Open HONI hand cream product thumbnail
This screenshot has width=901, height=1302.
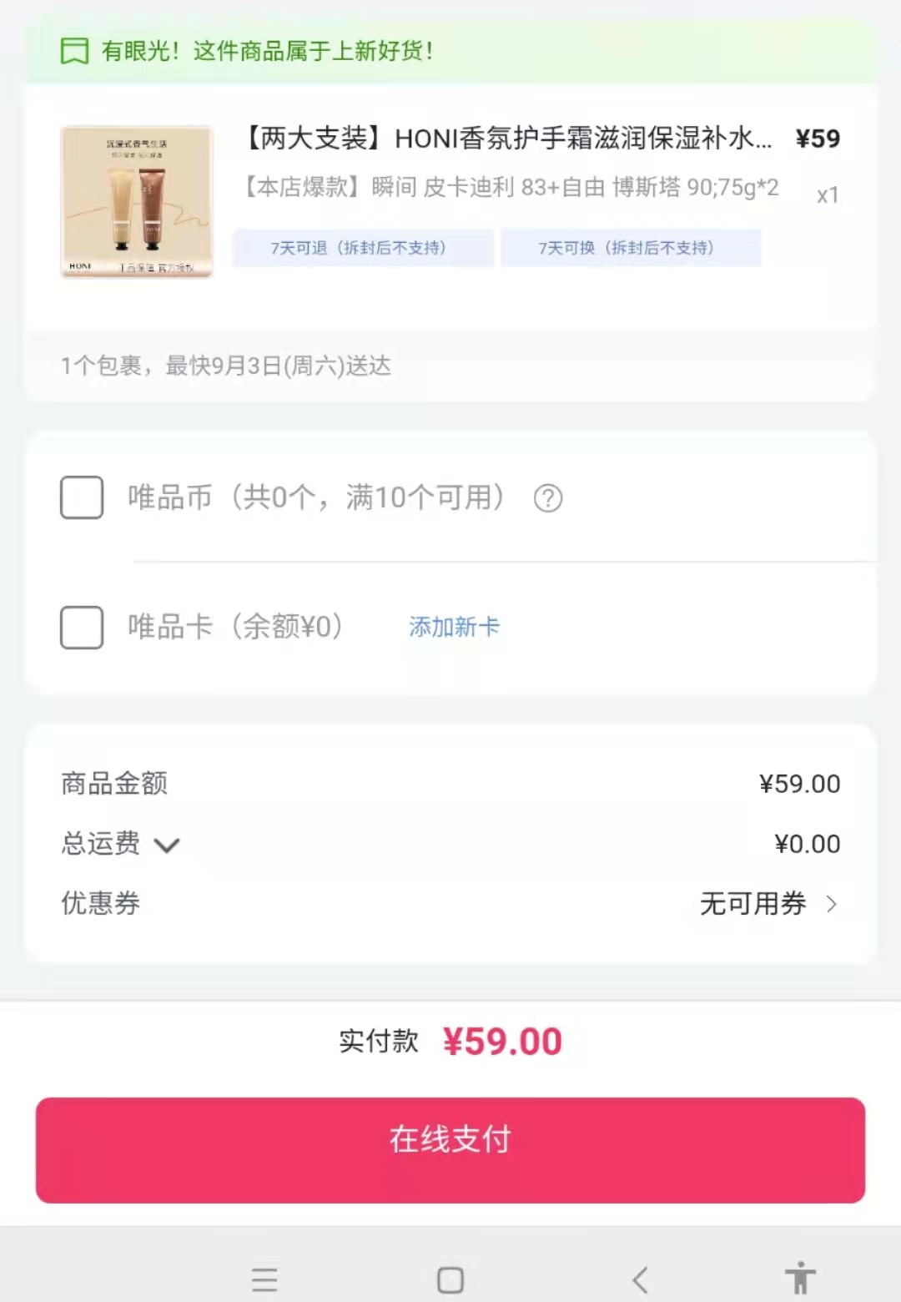tap(137, 201)
